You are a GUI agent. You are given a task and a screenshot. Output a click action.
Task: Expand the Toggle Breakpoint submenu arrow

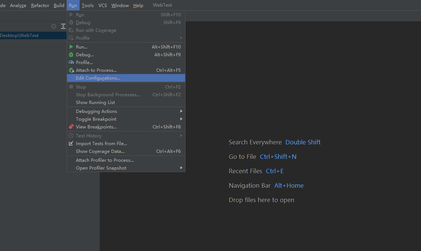(x=181, y=119)
